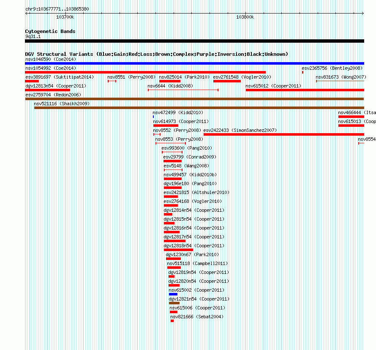Open nsv515118 (Campbell2011) variant
The height and width of the screenshot is (350, 376).
(x=197, y=263)
